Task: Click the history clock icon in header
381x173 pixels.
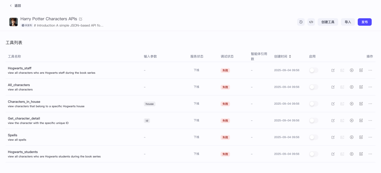Action: pyautogui.click(x=301, y=22)
